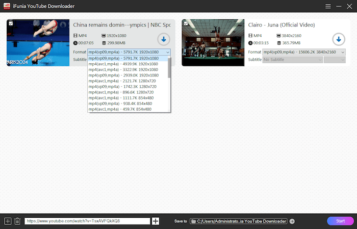
Task: Open the hamburger menu in title bar
Action: (x=328, y=6)
